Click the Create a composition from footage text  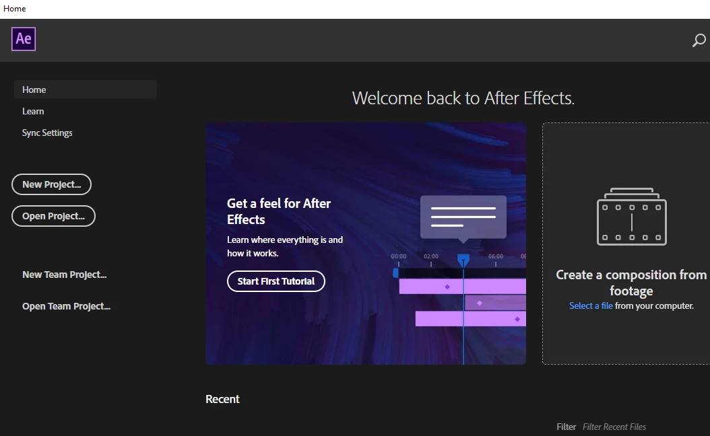(631, 283)
